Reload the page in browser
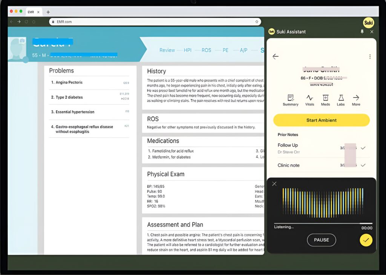Screen dimensions: 386x275 [x=26, y=21]
